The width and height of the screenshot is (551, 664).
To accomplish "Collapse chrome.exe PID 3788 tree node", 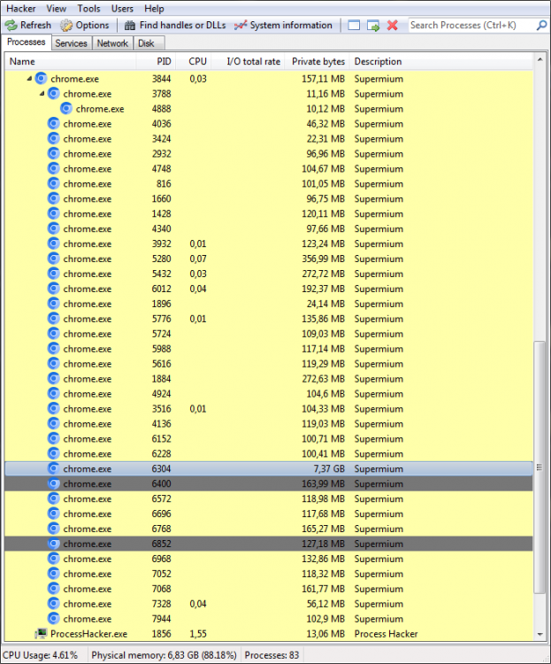I will tap(42, 94).
